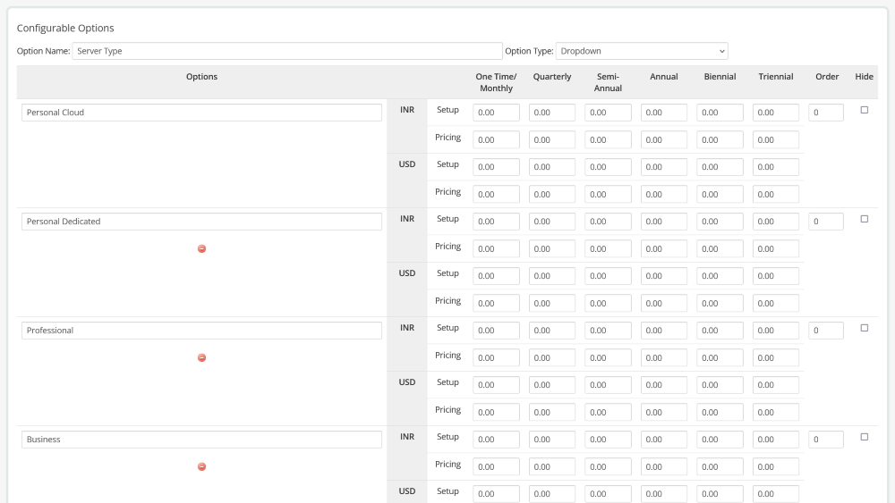Edit the Order field for Personal Cloud
This screenshot has height=503, width=895.
click(x=826, y=113)
